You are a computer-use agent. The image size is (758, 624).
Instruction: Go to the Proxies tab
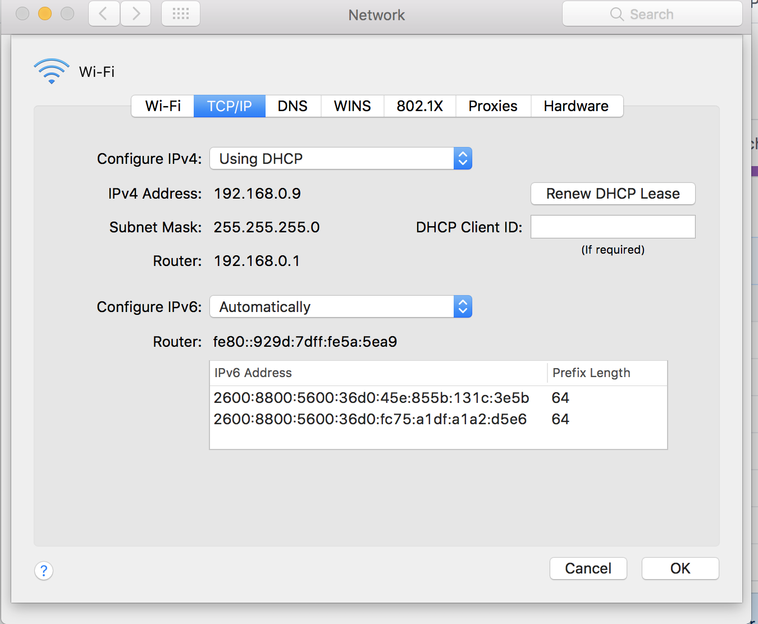pyautogui.click(x=493, y=106)
